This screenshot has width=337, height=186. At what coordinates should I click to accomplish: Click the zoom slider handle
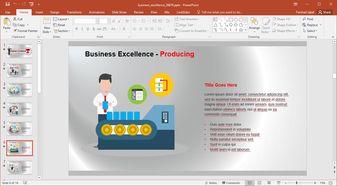coord(297,183)
